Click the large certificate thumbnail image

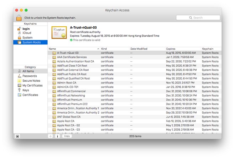[x=59, y=33]
